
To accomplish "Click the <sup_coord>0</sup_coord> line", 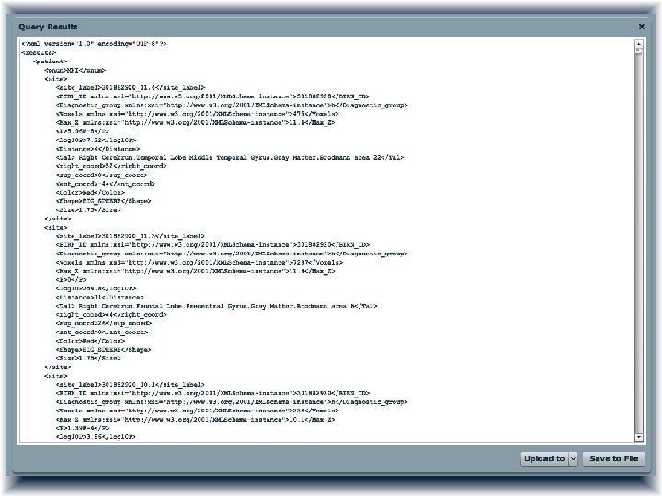I will 102,175.
